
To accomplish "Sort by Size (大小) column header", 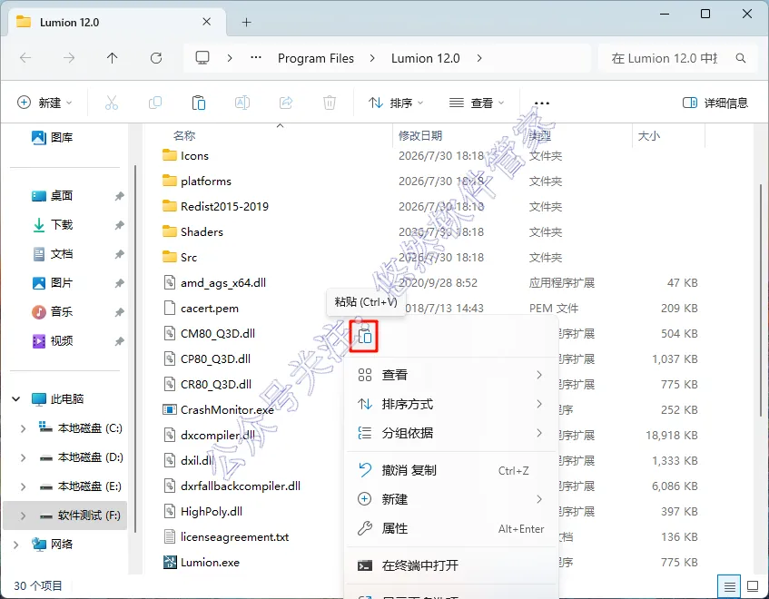I will [x=649, y=136].
